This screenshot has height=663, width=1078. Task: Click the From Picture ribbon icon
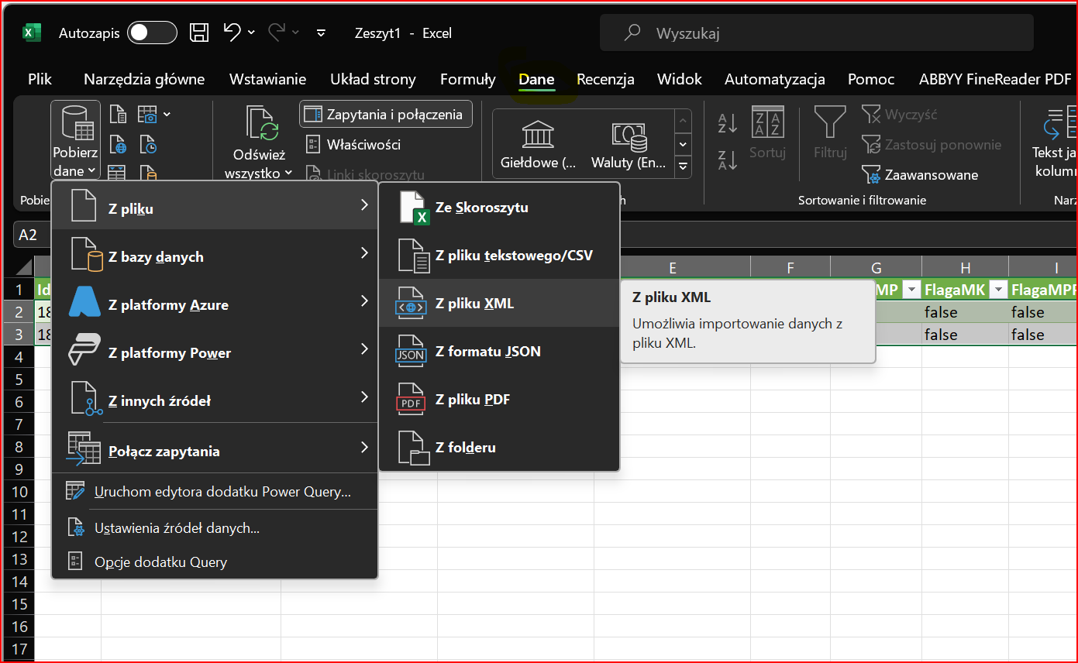point(146,115)
